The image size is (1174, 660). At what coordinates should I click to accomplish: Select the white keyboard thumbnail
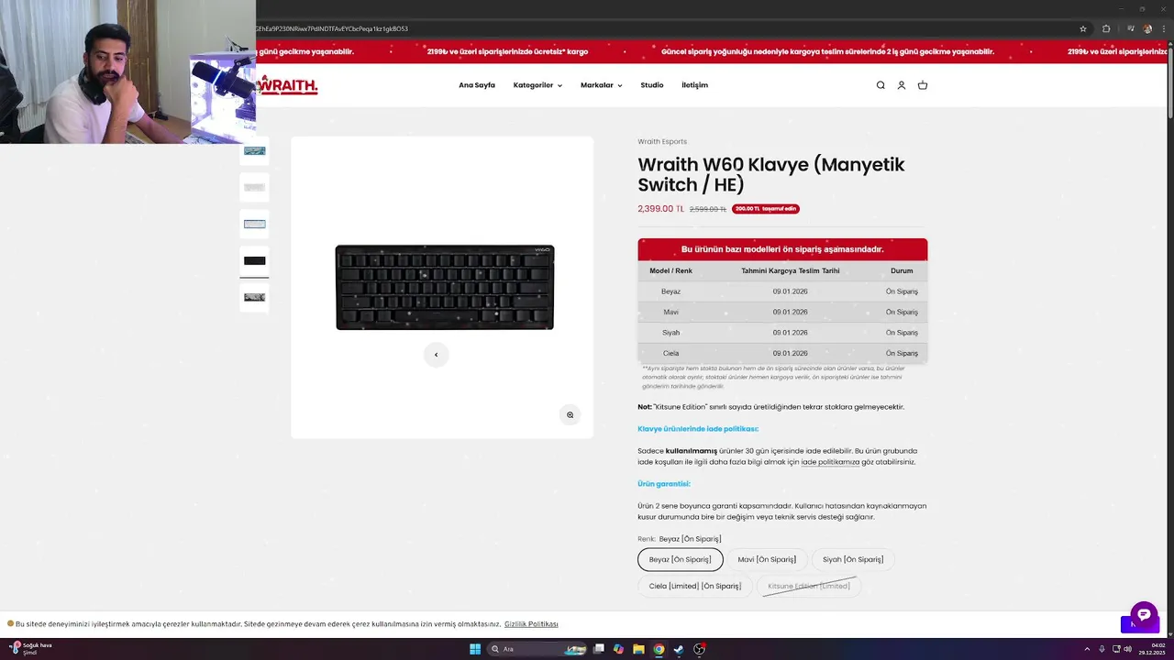254,187
